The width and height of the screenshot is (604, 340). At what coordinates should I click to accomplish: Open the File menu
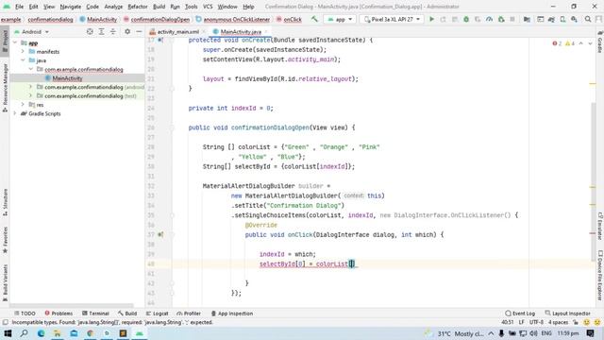tap(19, 7)
